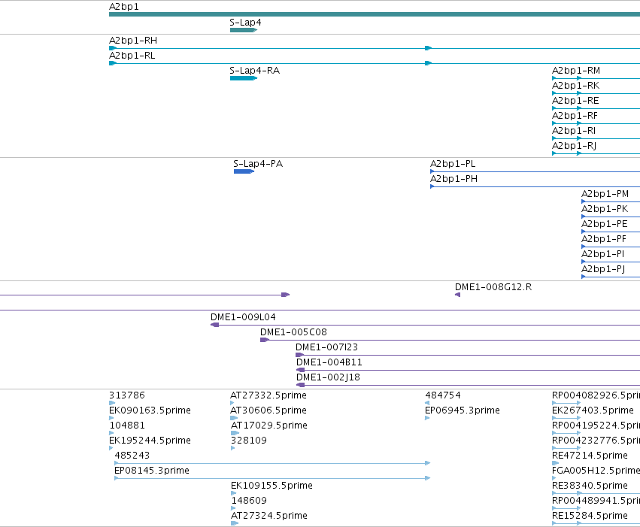Click the A2bp1-PM protein label
Viewport: 640px width, 527px height.
(605, 194)
